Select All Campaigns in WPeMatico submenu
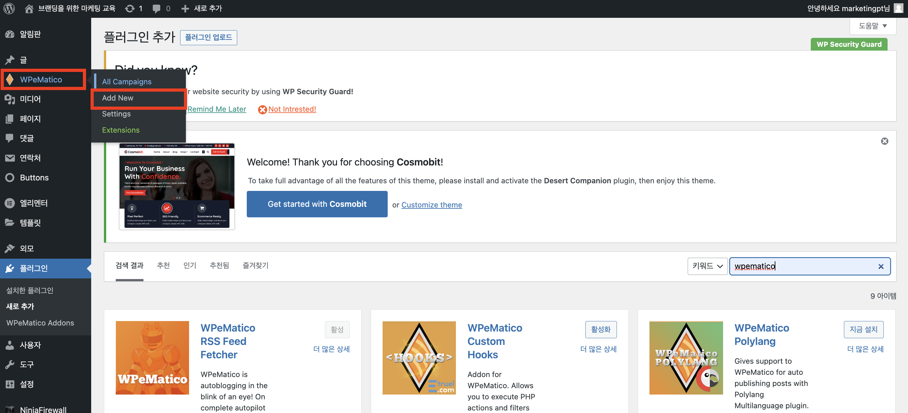This screenshot has height=413, width=908. pos(127,82)
